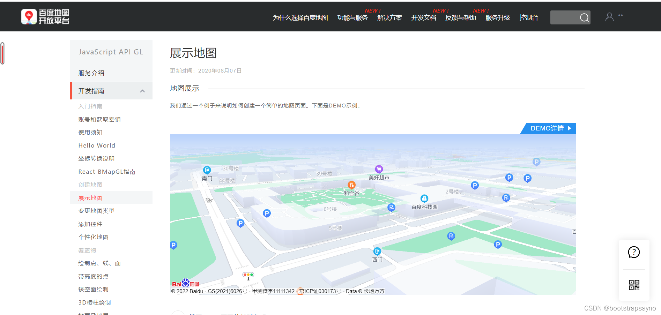Open 使用须知 page
The height and width of the screenshot is (315, 661).
tap(90, 133)
